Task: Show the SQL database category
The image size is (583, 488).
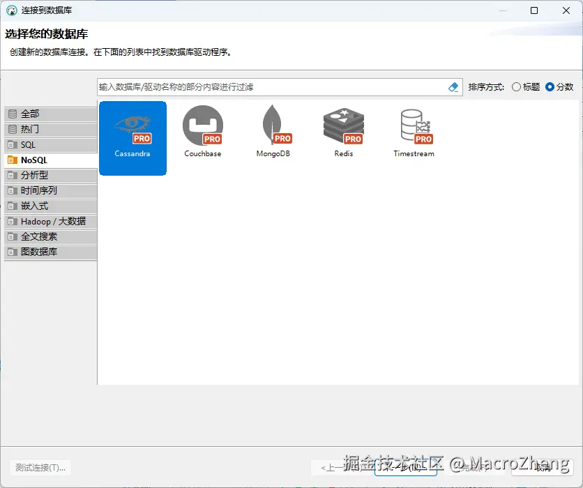Action: click(51, 144)
